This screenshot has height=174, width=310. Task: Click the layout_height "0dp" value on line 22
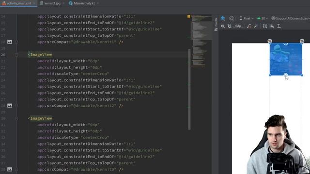point(96,67)
